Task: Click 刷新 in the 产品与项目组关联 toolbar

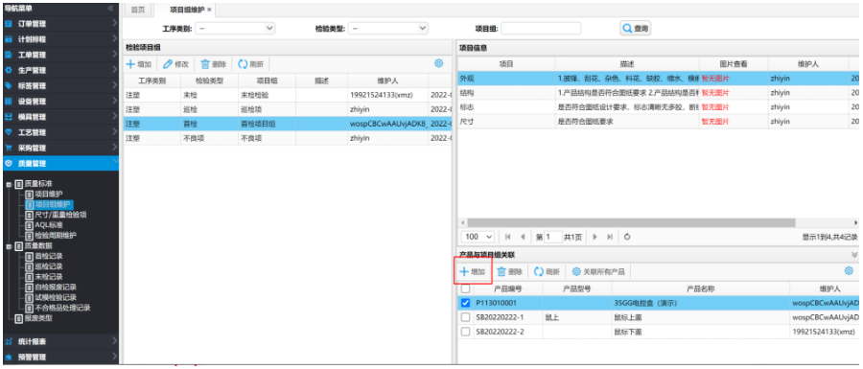Action: (x=547, y=271)
